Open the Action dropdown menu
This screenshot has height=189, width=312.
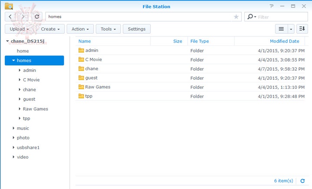pyautogui.click(x=80, y=29)
